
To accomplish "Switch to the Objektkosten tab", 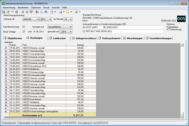I will 13,38.
